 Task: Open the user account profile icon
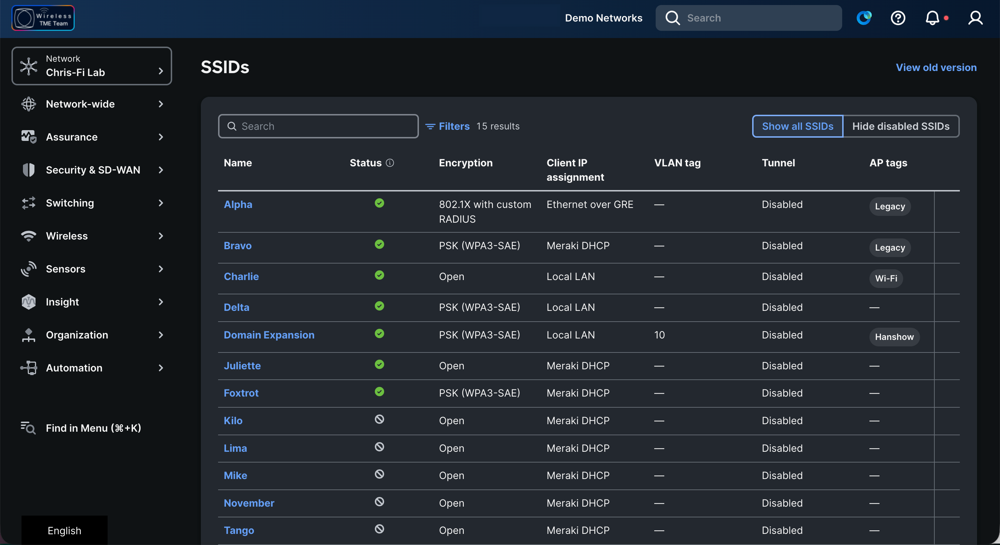pyautogui.click(x=975, y=18)
